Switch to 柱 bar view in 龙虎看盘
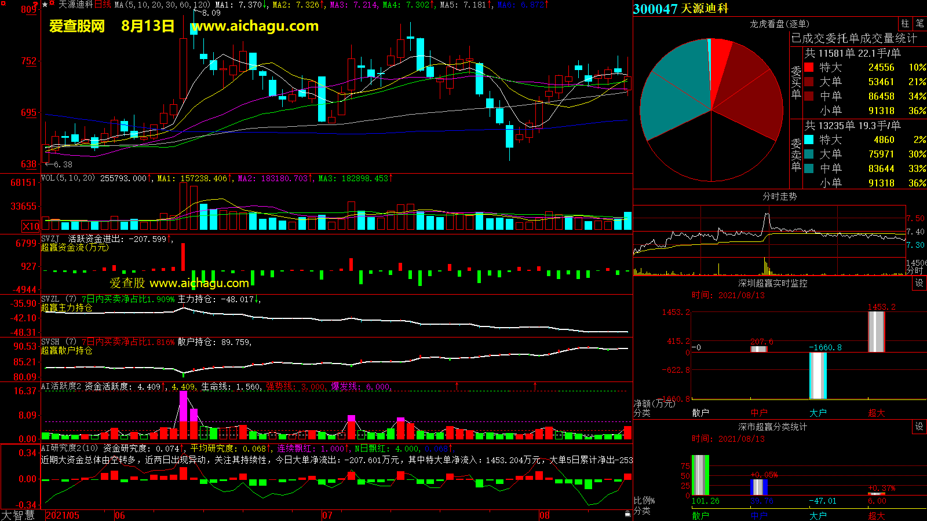Viewport: 927px width, 521px height. click(905, 23)
